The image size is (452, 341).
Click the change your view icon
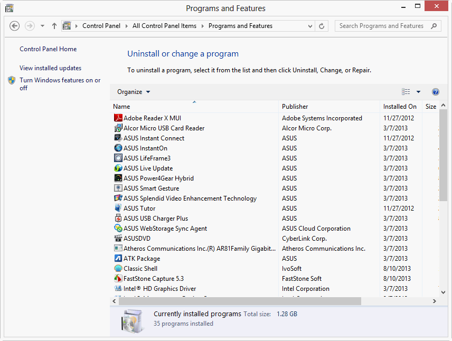(406, 92)
